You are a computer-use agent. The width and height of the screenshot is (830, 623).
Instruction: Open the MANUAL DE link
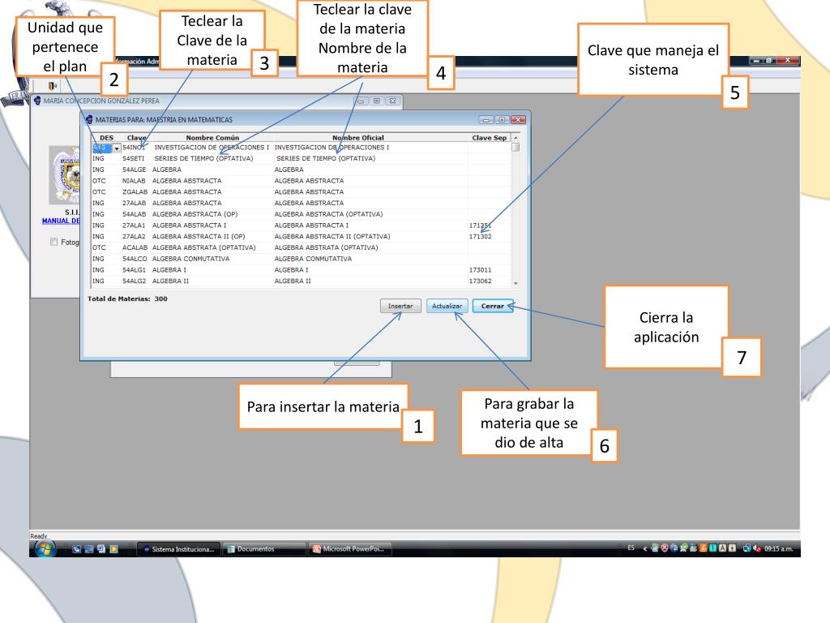tap(61, 221)
